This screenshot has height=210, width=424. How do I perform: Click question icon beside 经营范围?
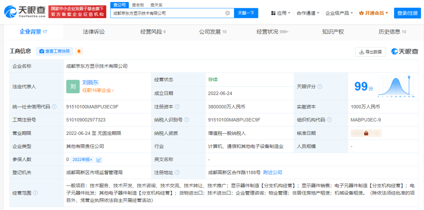pos(35,193)
